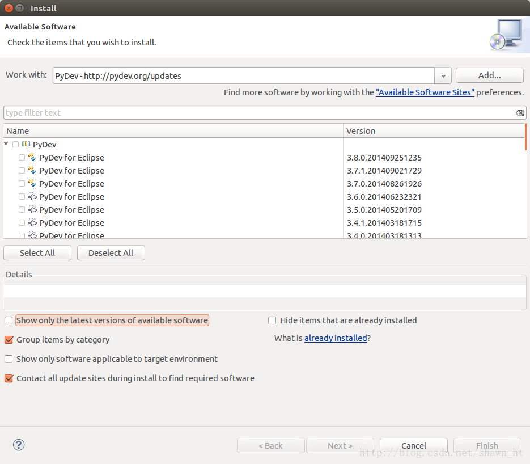Close the Install dialog window
Screen dimensions: 530x464
[9, 8]
